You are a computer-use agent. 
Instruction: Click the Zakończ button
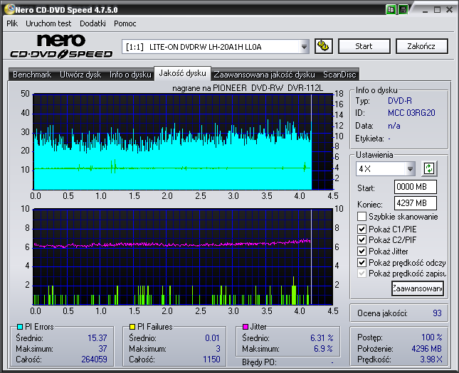(421, 46)
